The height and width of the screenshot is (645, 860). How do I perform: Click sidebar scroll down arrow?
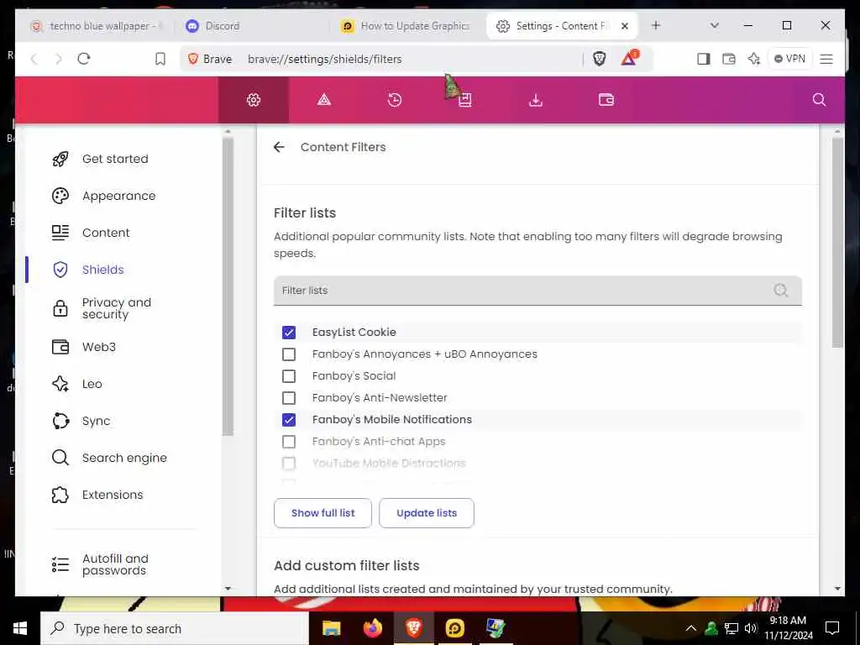pyautogui.click(x=228, y=589)
